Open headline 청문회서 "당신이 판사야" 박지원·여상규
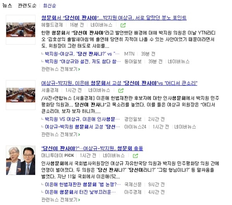 pyautogui.click(x=114, y=18)
